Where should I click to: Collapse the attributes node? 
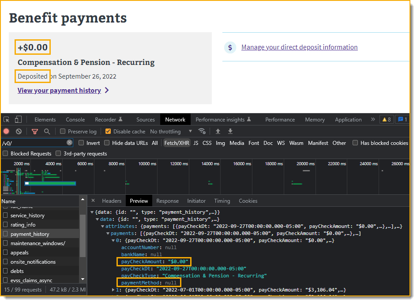point(103,226)
